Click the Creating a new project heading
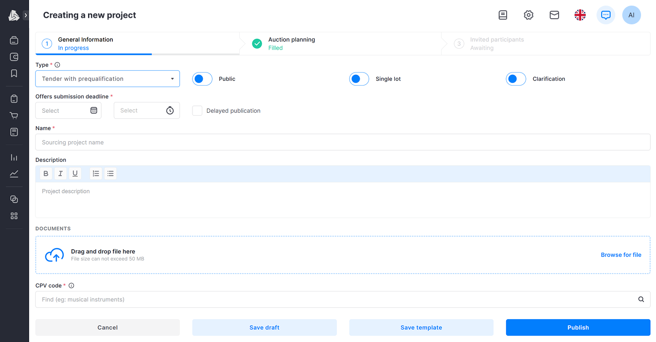The width and height of the screenshot is (656, 342). coord(89,15)
